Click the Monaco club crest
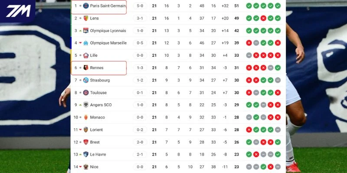Viewport: 347px width, 173px height. point(85,117)
